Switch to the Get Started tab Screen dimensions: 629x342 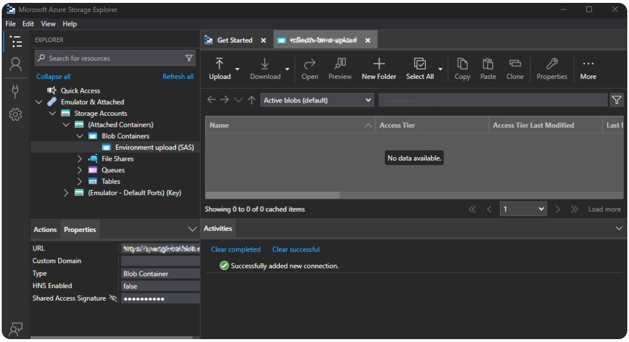coord(234,40)
